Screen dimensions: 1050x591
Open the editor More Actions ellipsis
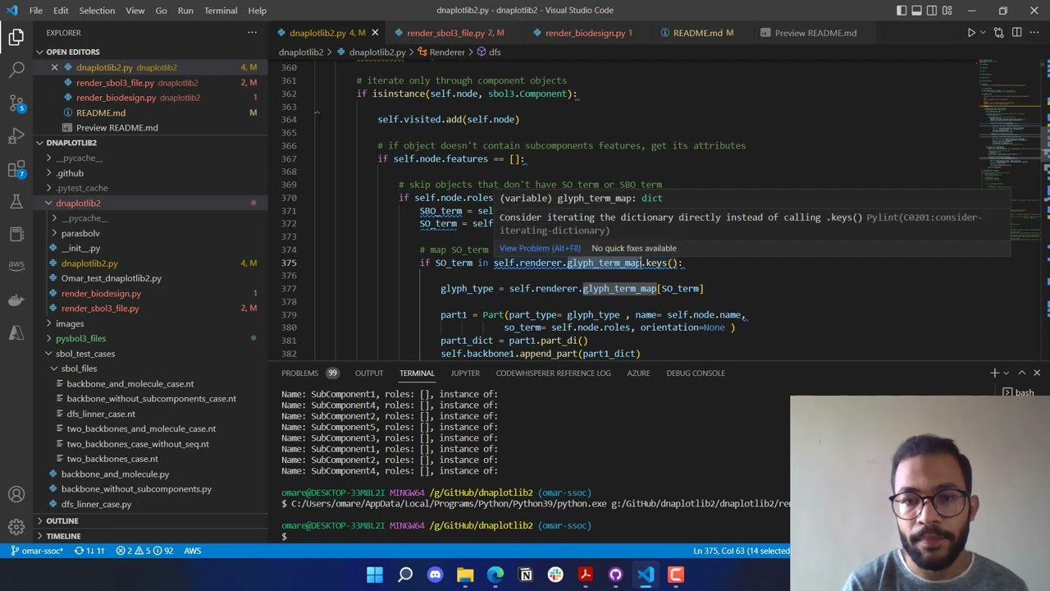[1035, 33]
